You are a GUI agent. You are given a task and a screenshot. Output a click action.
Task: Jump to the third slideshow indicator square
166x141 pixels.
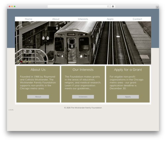24,62
